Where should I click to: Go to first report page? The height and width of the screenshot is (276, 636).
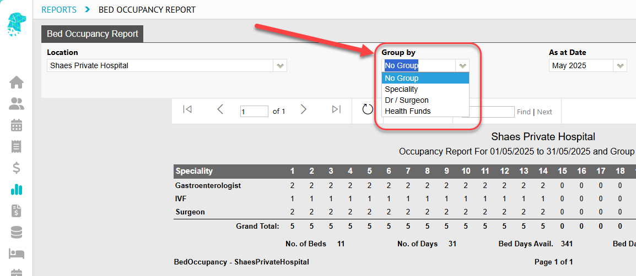(187, 109)
